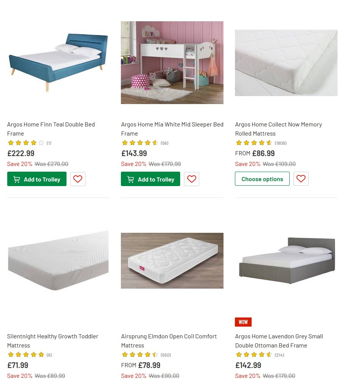
Task: Open the Lavendon Grey Ottoman bed image
Action: 286,261
